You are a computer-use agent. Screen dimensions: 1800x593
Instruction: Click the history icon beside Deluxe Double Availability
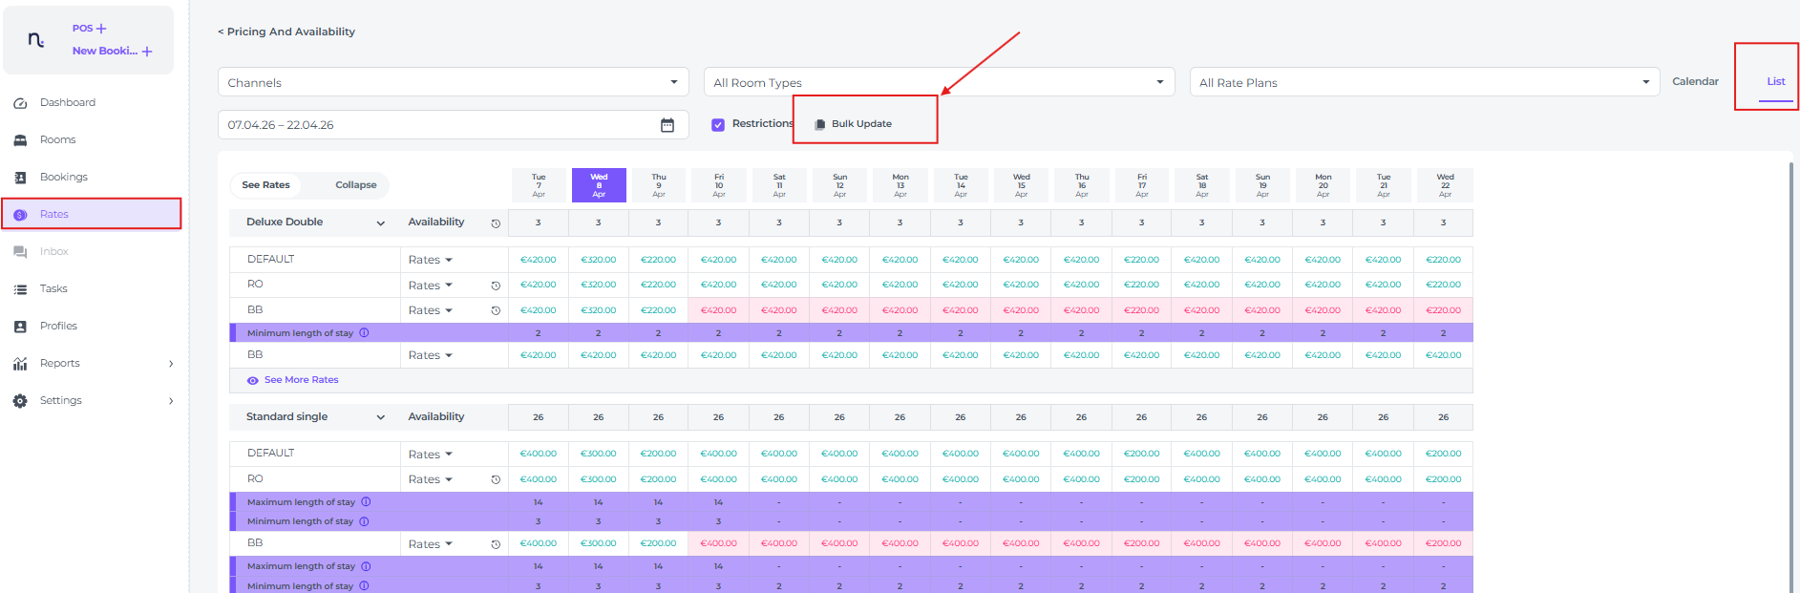(x=496, y=223)
